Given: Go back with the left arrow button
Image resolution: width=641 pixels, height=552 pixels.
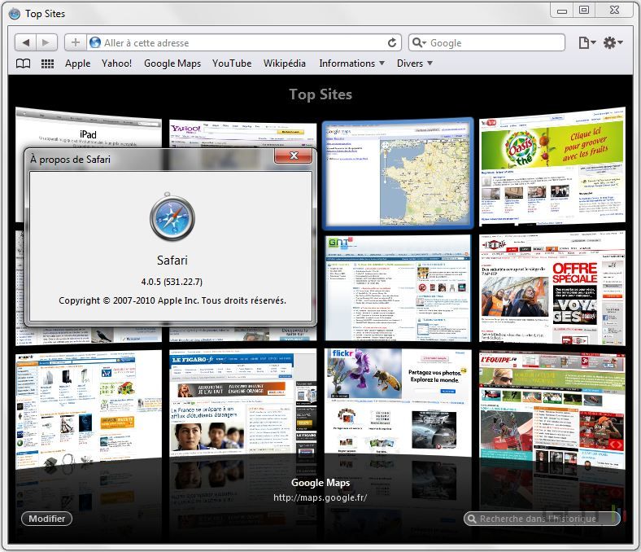Looking at the screenshot, I should 26,42.
